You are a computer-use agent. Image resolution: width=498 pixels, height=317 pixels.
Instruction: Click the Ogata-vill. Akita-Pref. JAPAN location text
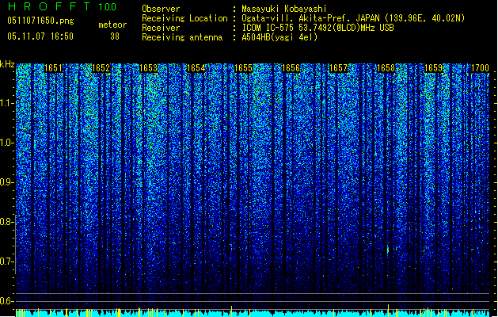pyautogui.click(x=353, y=18)
